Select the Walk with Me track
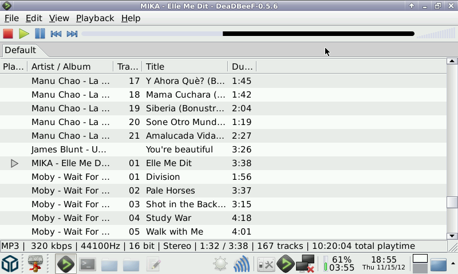 pos(223,232)
